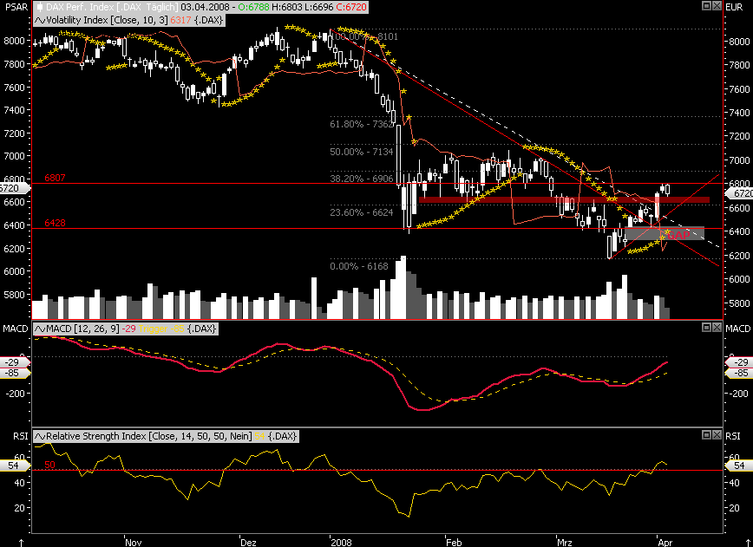This screenshot has width=753, height=547.
Task: Close the MACD indicator panel
Action: [717, 327]
